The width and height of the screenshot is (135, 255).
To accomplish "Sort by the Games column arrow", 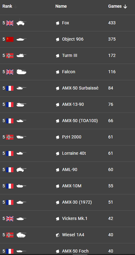I will [x=125, y=7].
